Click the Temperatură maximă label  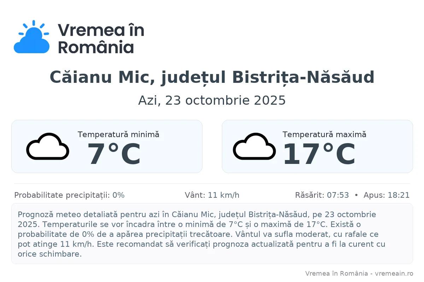pos(324,134)
